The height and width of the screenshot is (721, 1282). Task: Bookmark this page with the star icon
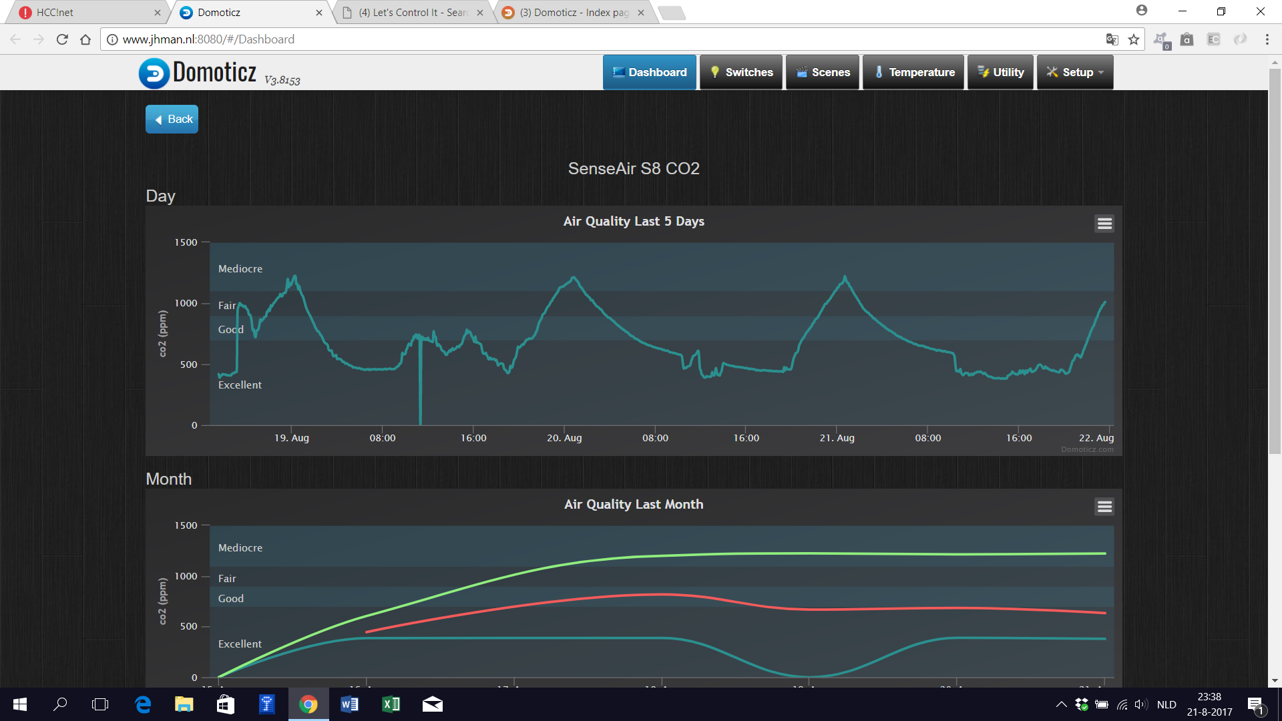coord(1134,39)
